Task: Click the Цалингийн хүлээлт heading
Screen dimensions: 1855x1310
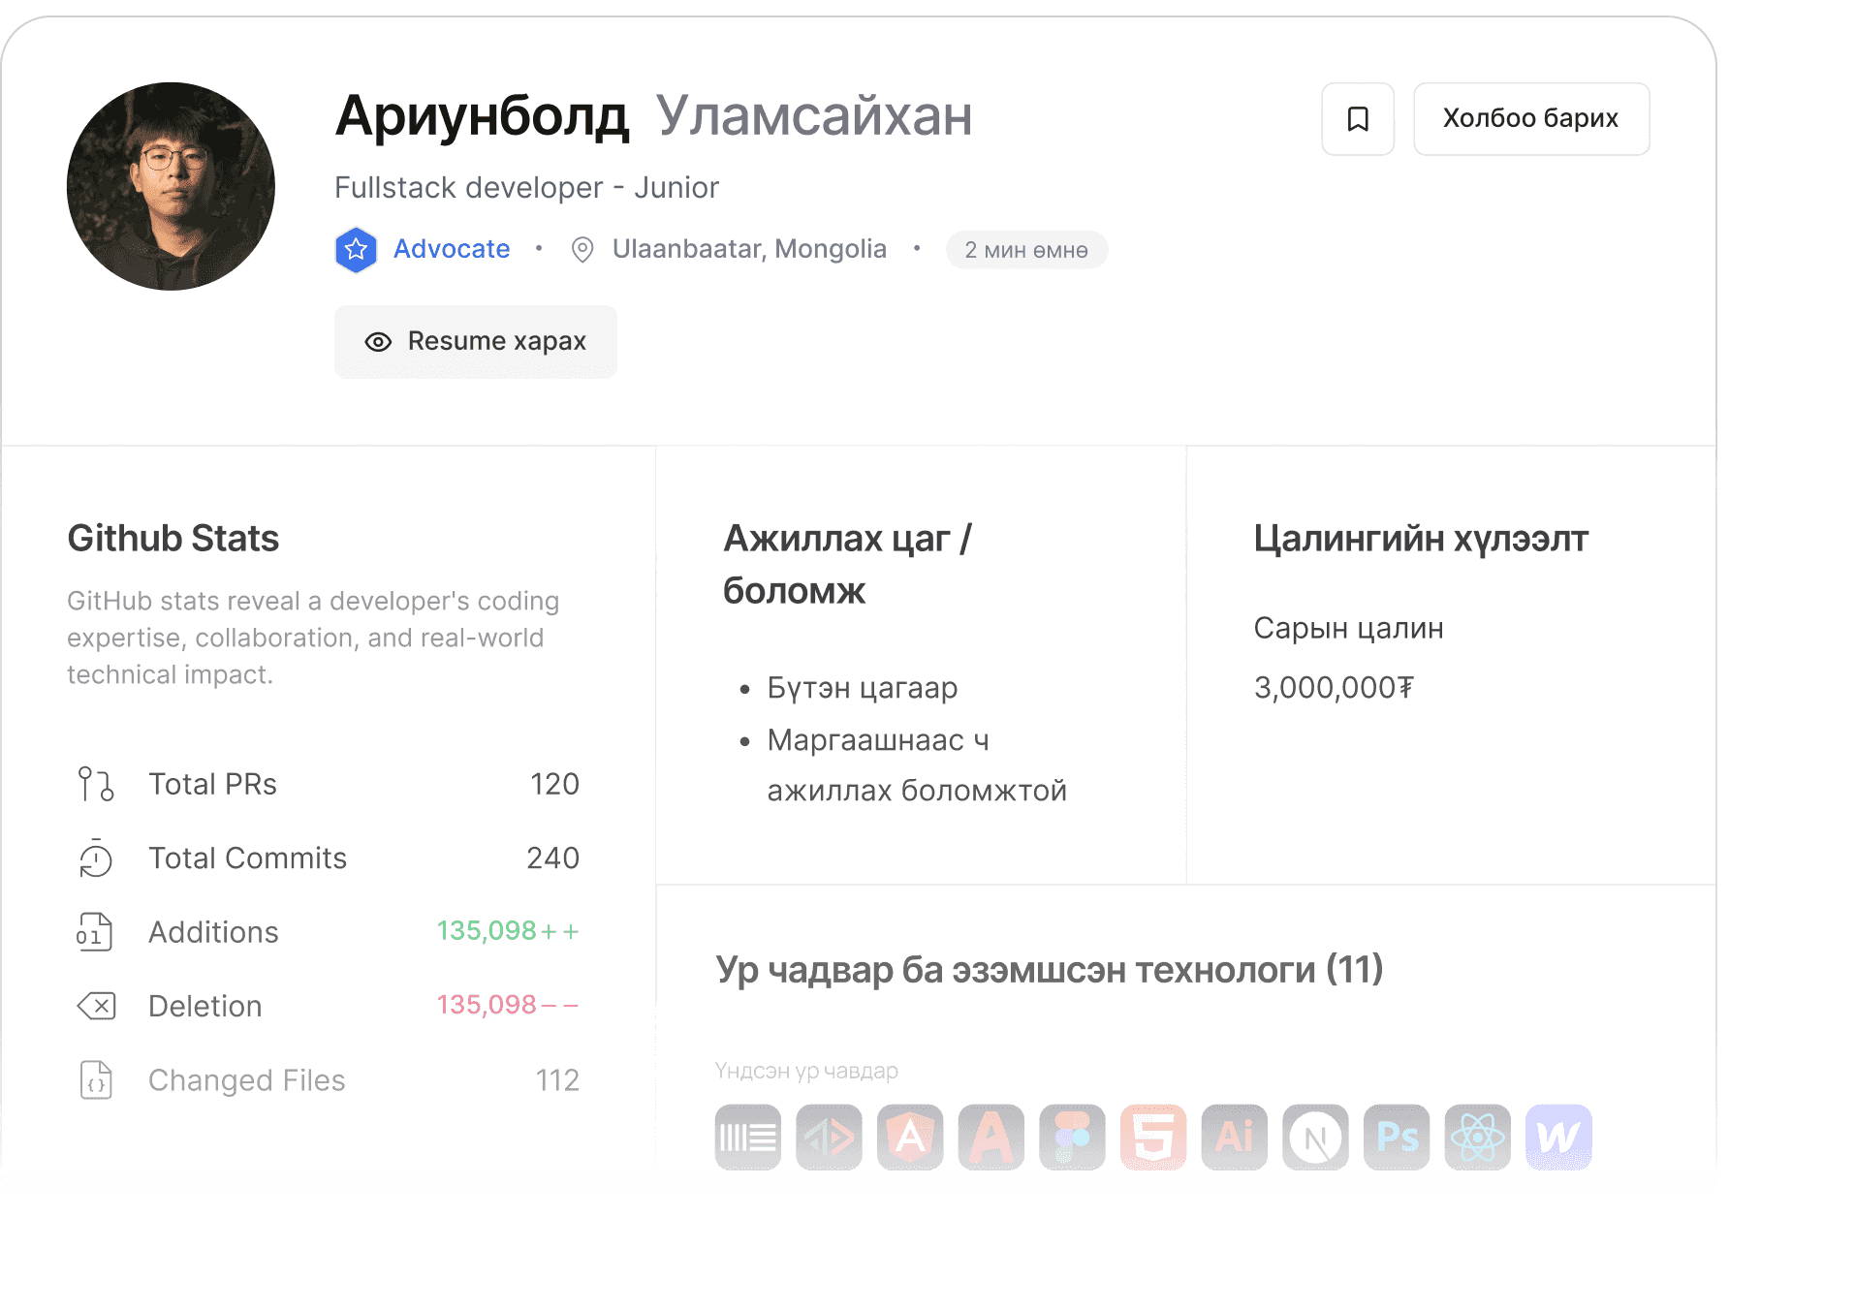Action: tap(1421, 539)
